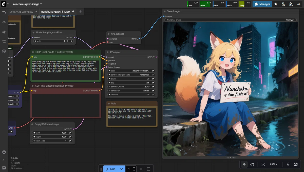This screenshot has height=172, width=304.
Task: Click the share arrow icon in top bar
Action: point(298,4)
